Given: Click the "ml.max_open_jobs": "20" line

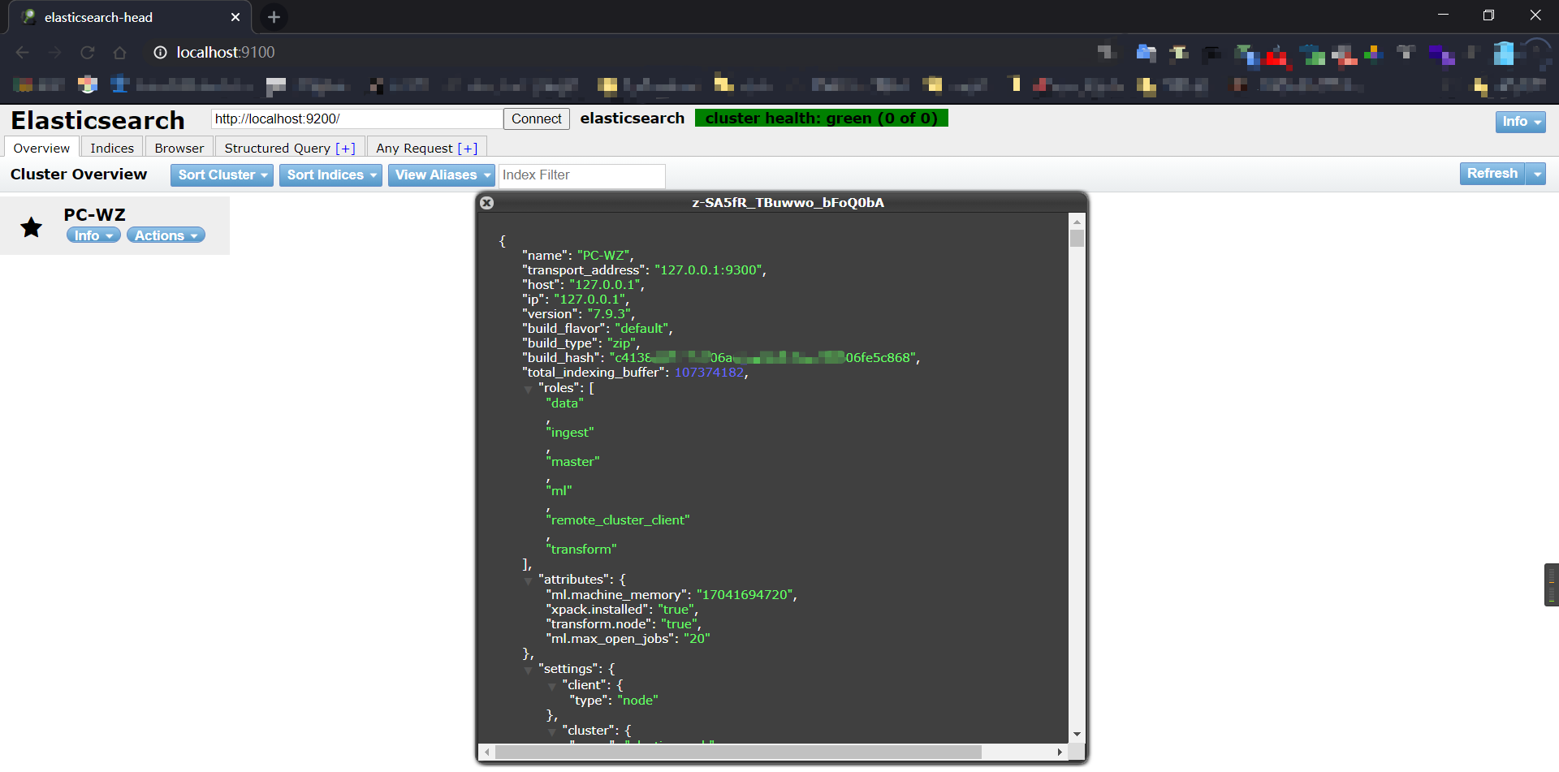Looking at the screenshot, I should click(x=628, y=639).
